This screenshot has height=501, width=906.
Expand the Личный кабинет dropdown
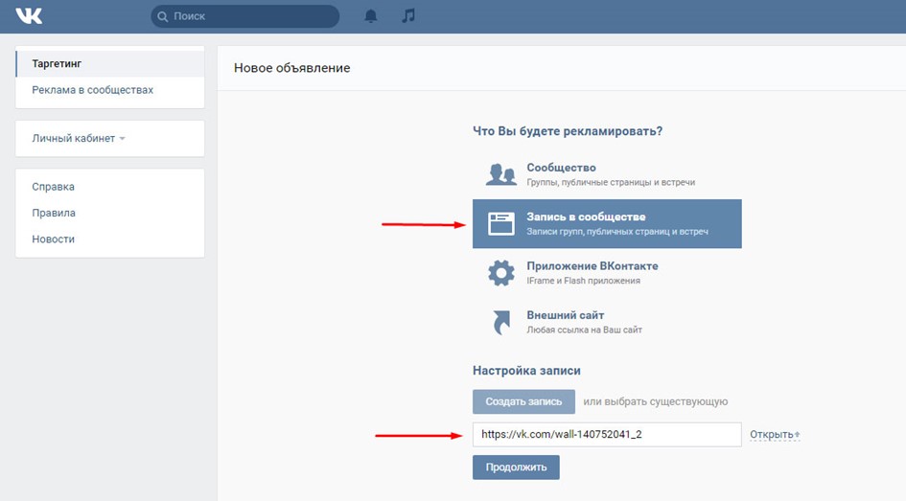click(78, 138)
